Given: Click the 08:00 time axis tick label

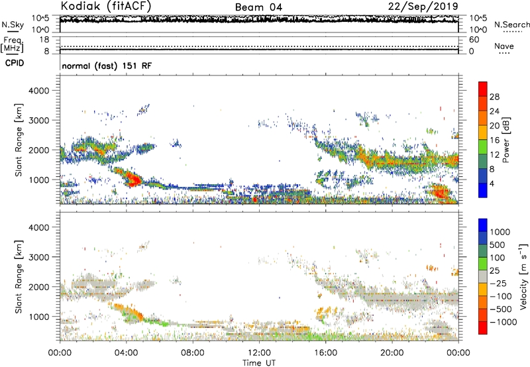Looking at the screenshot, I should point(192,353).
